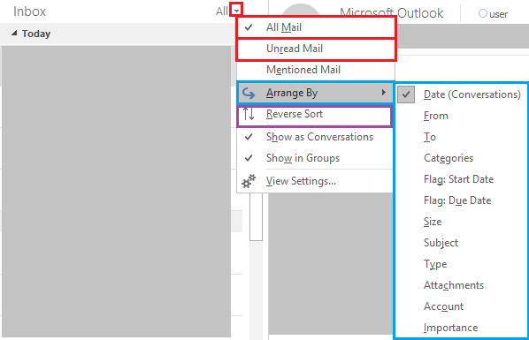Expand the Arrange By submenu arrow
This screenshot has height=340, width=529.
point(383,93)
